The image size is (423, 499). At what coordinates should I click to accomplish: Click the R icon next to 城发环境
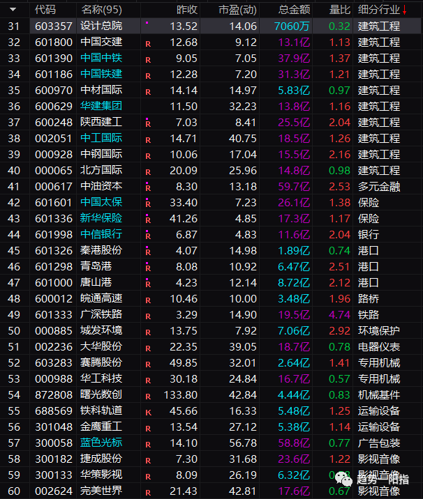(x=148, y=332)
